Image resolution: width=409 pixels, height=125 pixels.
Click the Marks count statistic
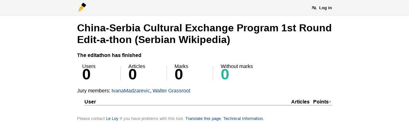[179, 75]
